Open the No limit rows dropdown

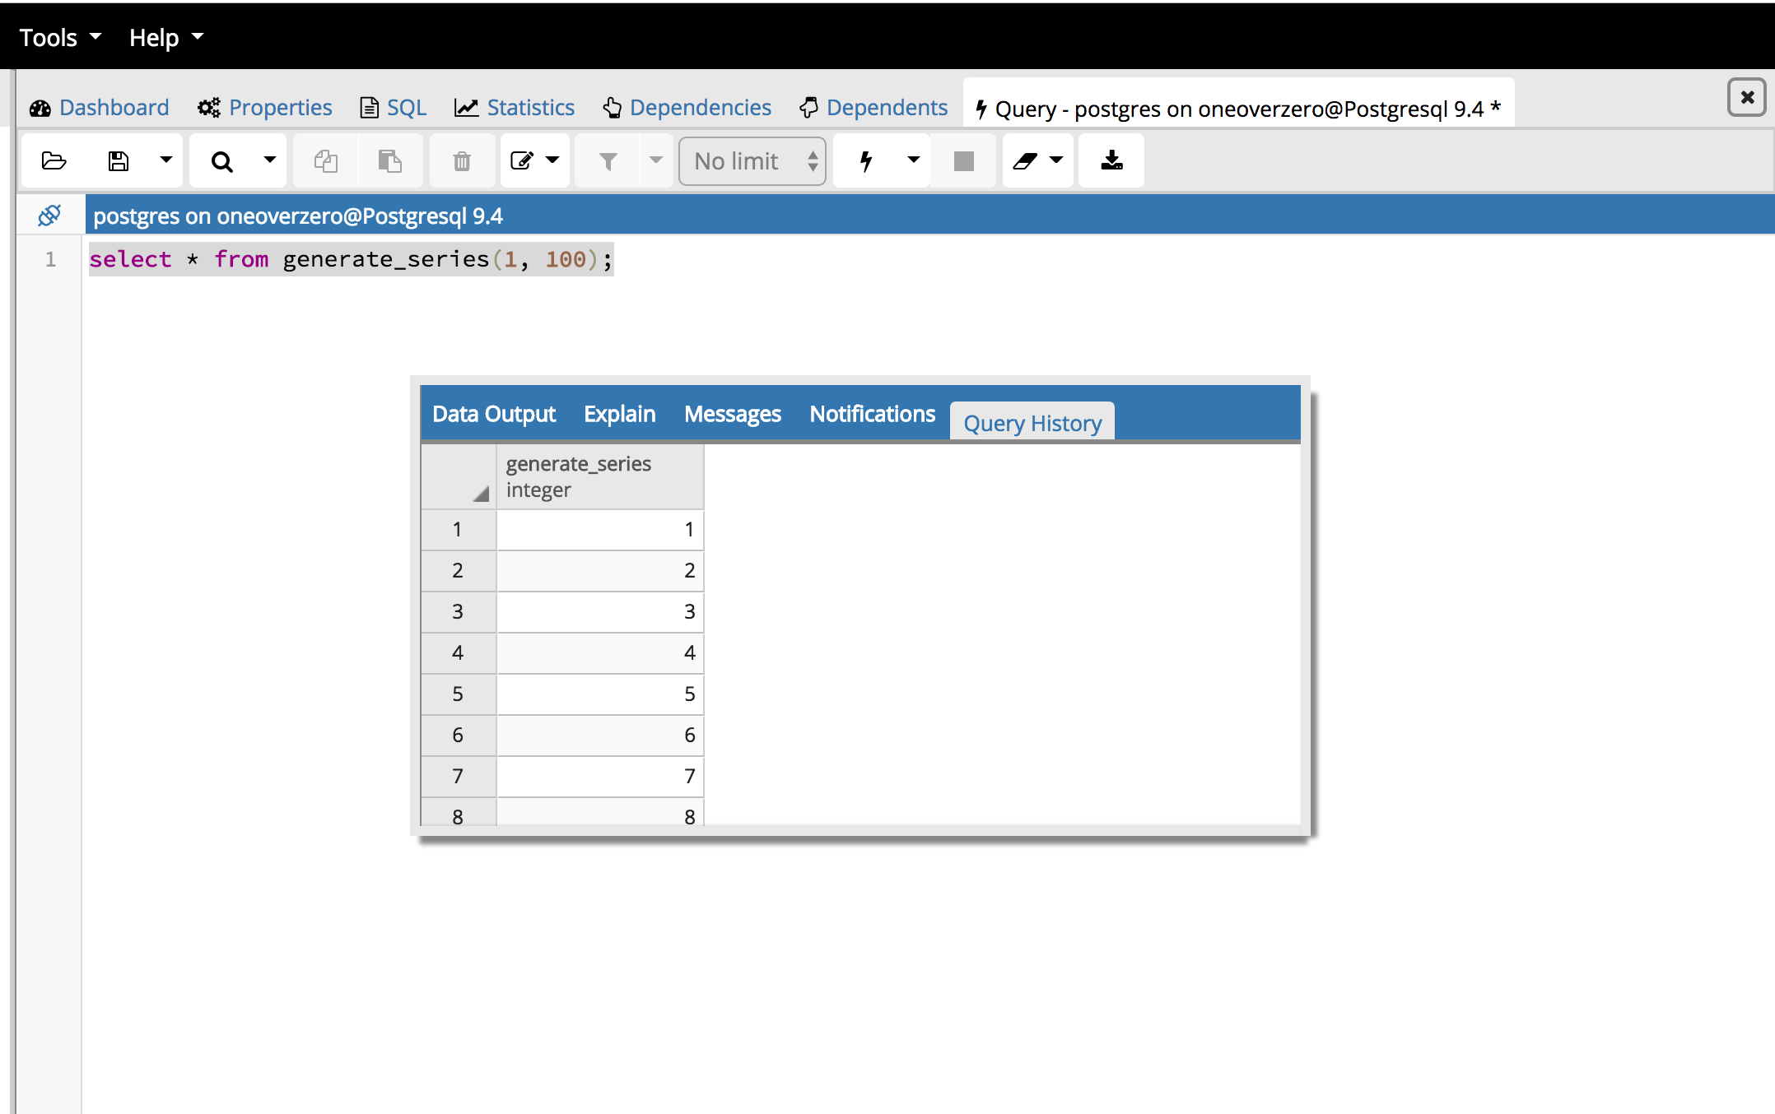pos(752,160)
